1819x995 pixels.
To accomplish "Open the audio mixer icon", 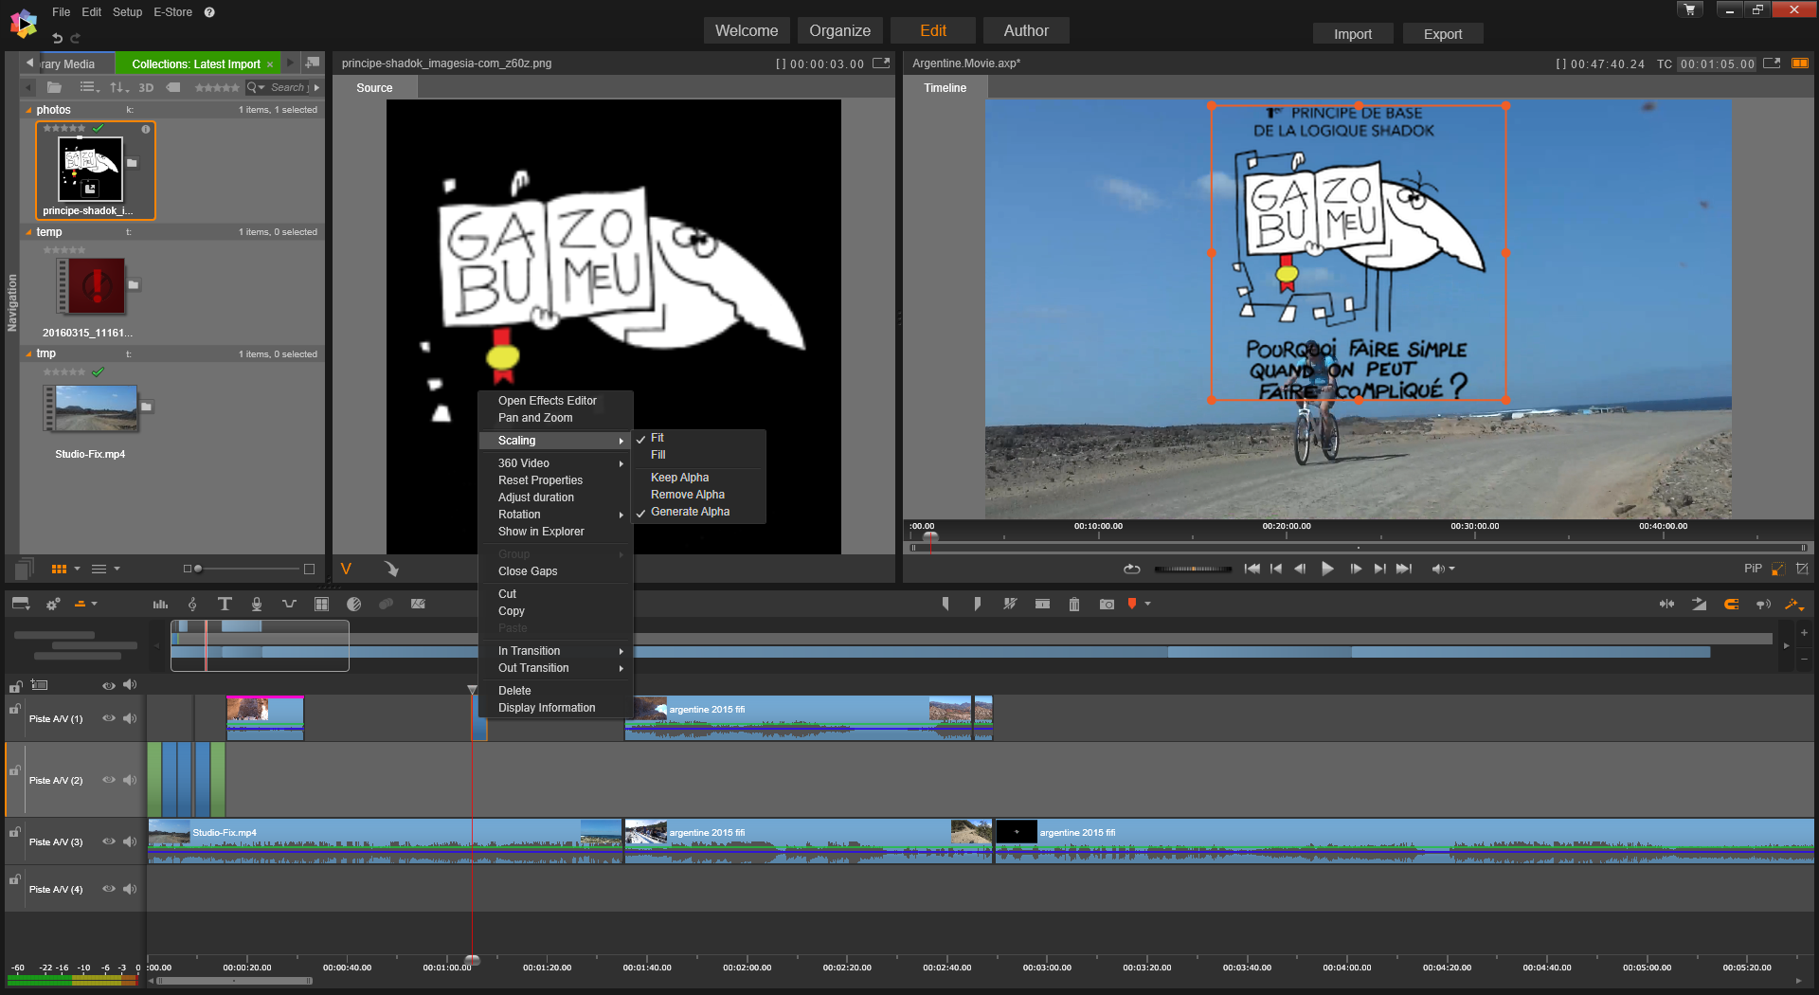I will [x=160, y=604].
